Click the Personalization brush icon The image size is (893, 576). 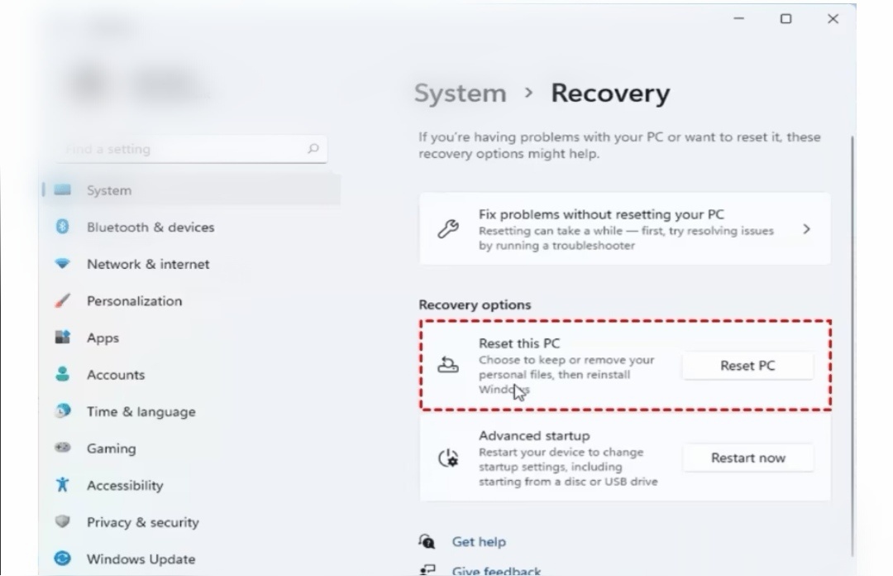[63, 300]
